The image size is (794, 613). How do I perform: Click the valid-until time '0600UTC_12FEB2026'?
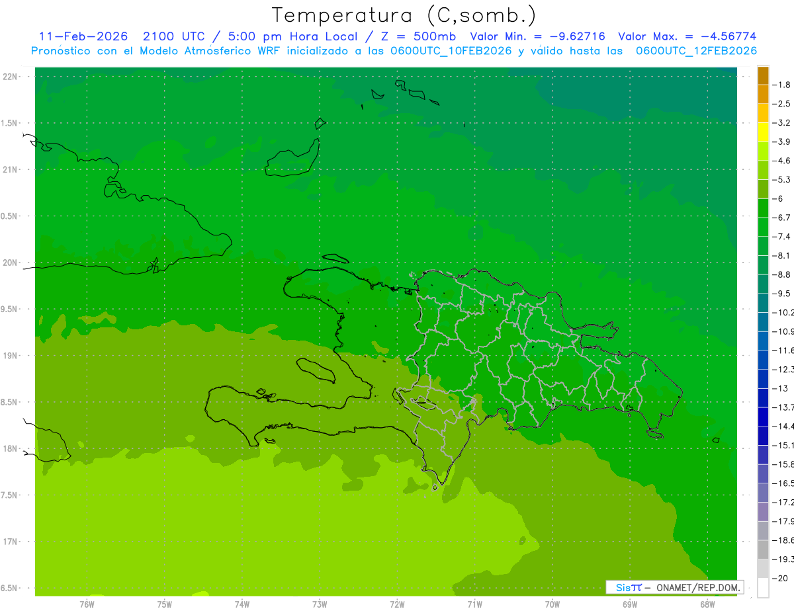696,51
